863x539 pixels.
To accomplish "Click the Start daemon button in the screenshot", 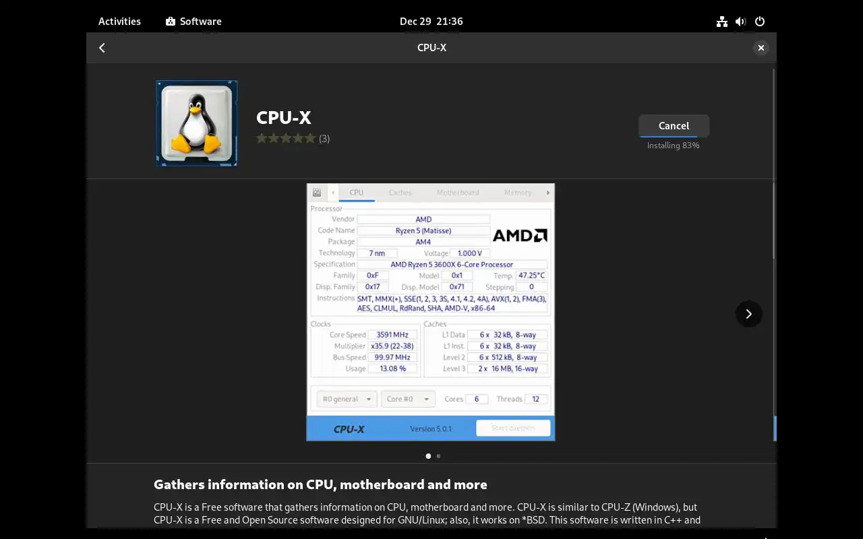I will tap(513, 428).
